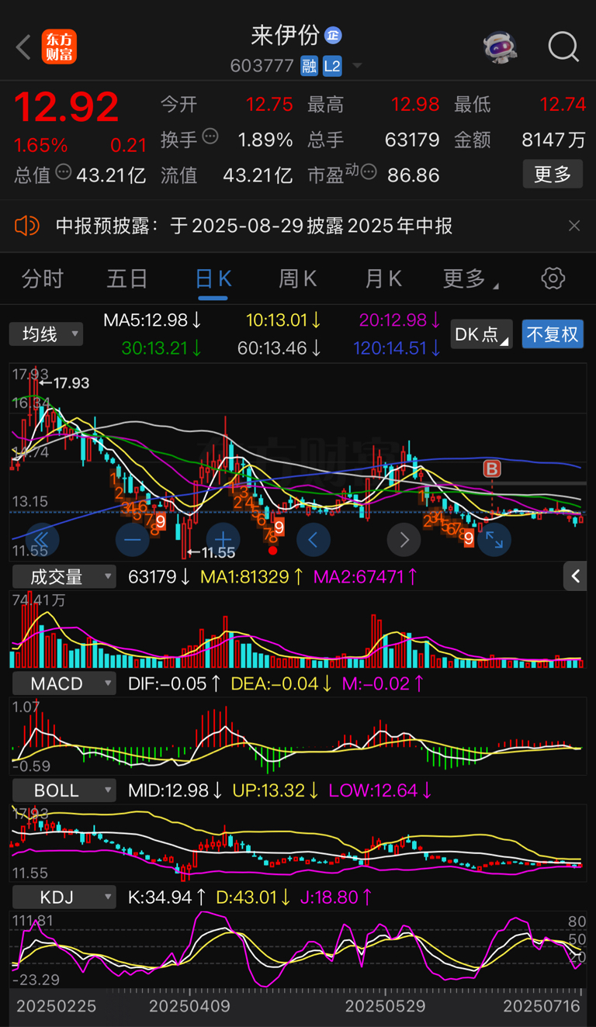Tap the L2 level badge
Viewport: 596px width, 1027px height.
332,66
